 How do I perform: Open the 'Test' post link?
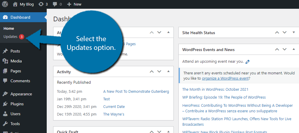pyautogui.click(x=107, y=99)
